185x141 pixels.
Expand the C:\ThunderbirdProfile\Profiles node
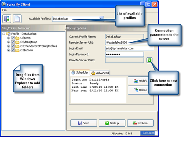pos(8,46)
